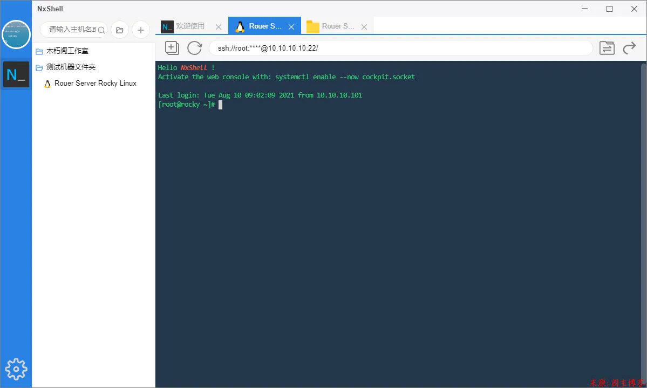Close the Rouer S... folder tab
647x388 pixels.
point(364,27)
